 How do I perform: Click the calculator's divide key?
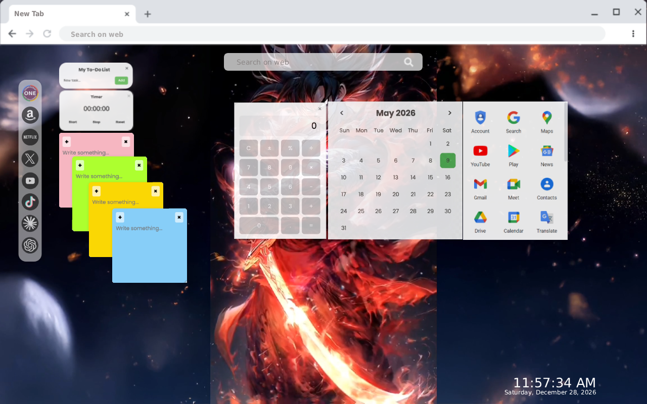311,148
